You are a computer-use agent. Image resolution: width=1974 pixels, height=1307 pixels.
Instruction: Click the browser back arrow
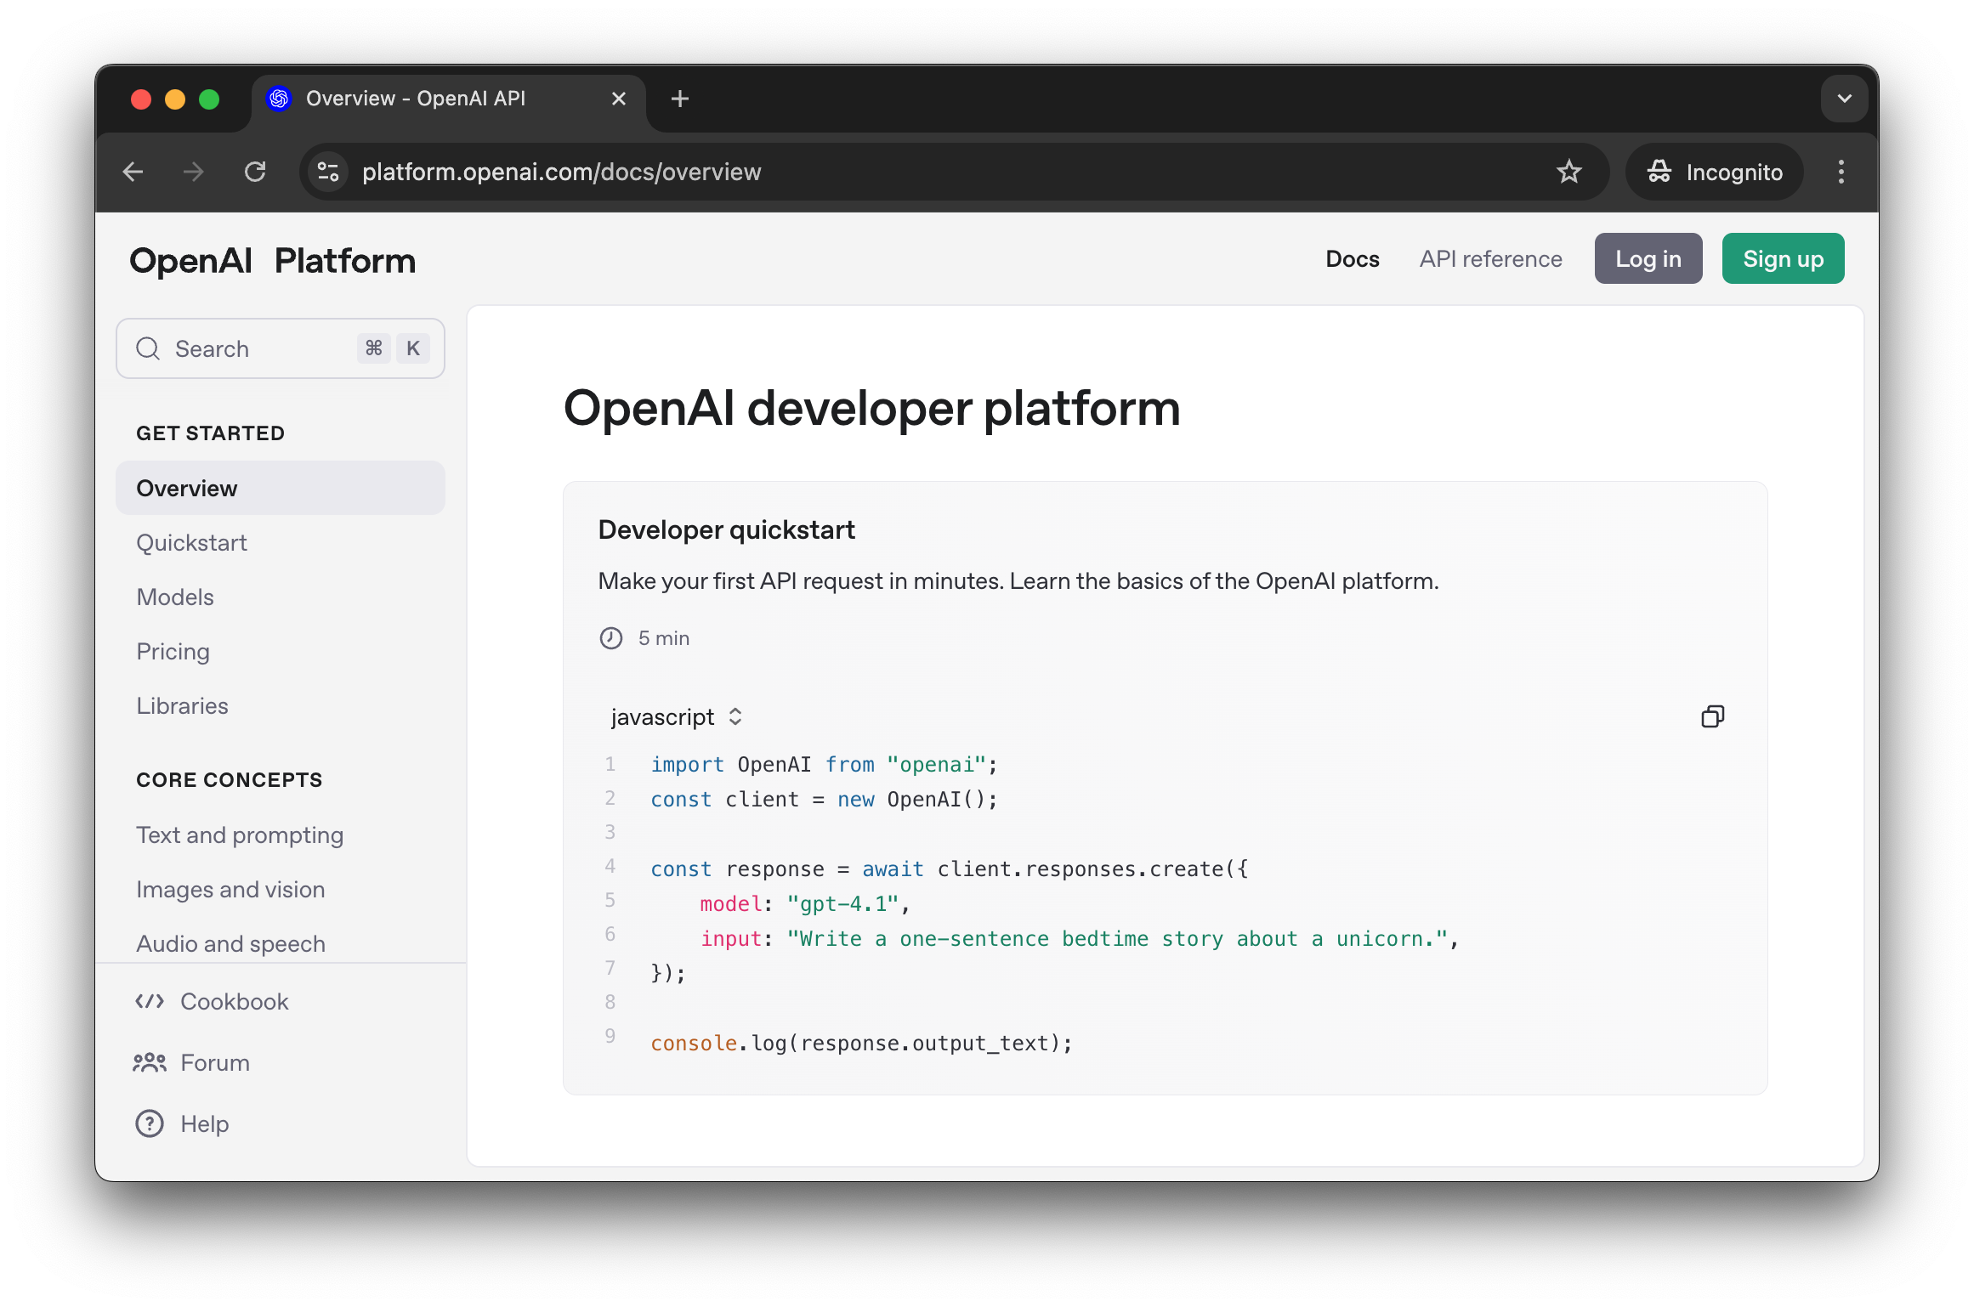pos(133,172)
